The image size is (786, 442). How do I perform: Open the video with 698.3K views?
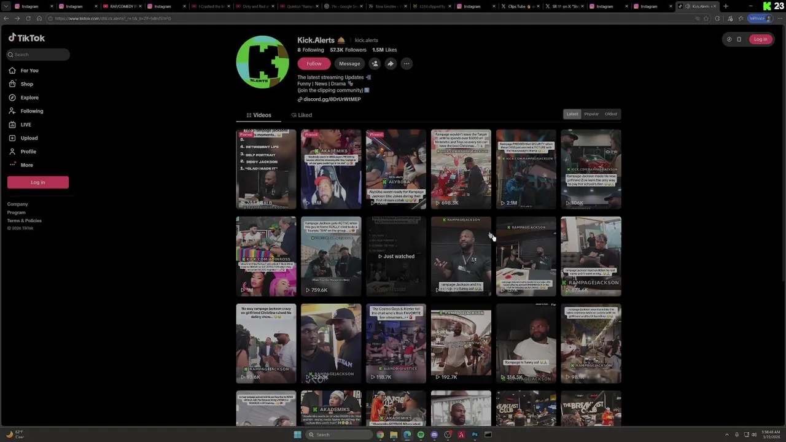point(461,169)
